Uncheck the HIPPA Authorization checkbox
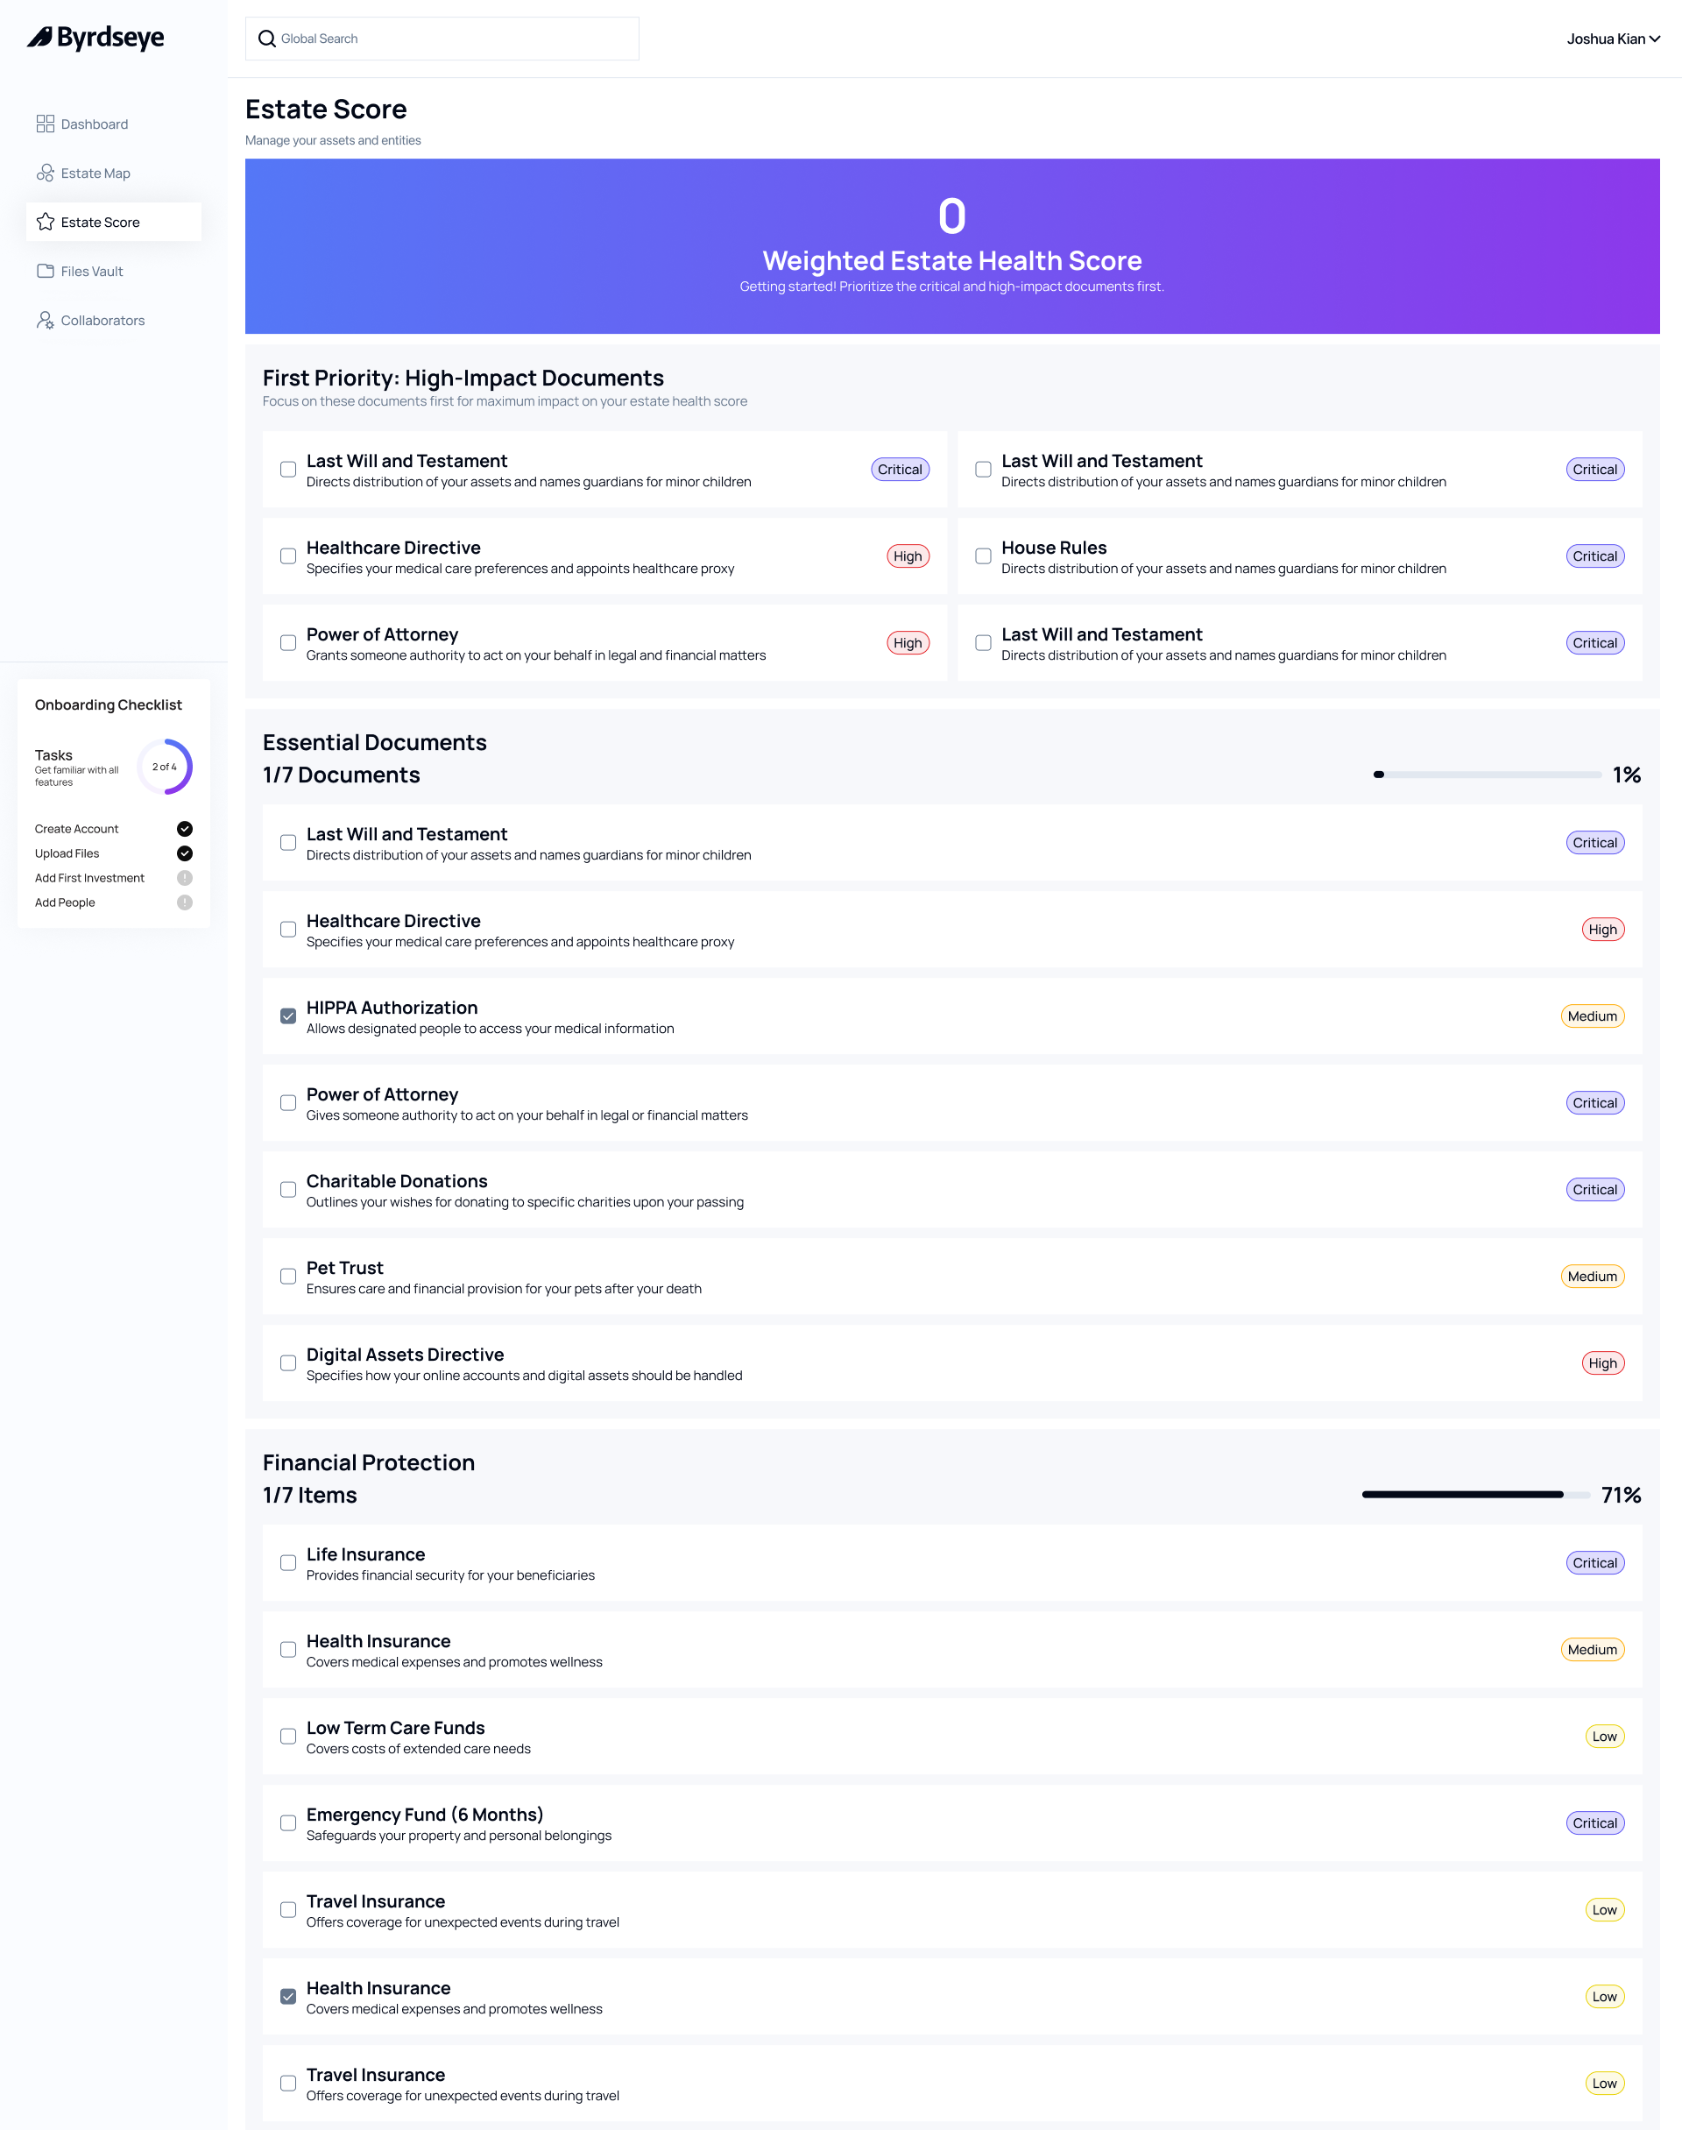Viewport: 1682px width, 2130px height. click(287, 1016)
